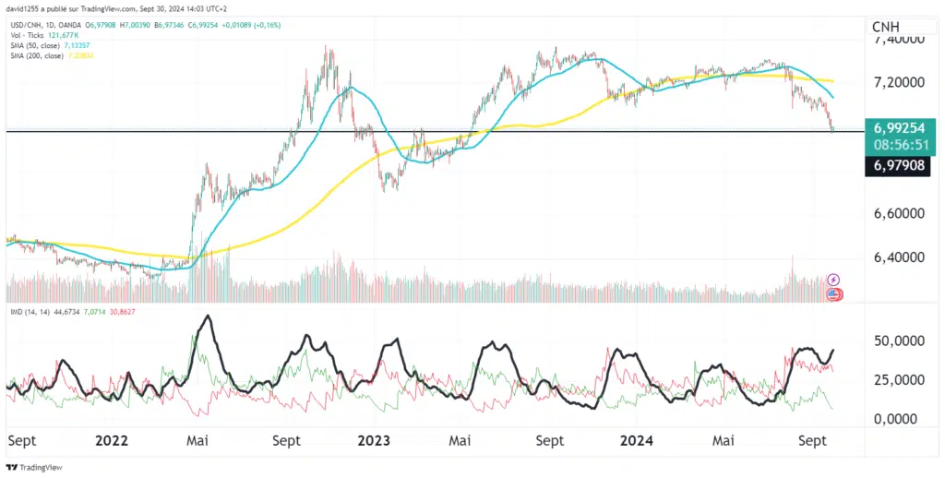Click the US flag economic event icon
The width and height of the screenshot is (945, 478).
coord(833,293)
